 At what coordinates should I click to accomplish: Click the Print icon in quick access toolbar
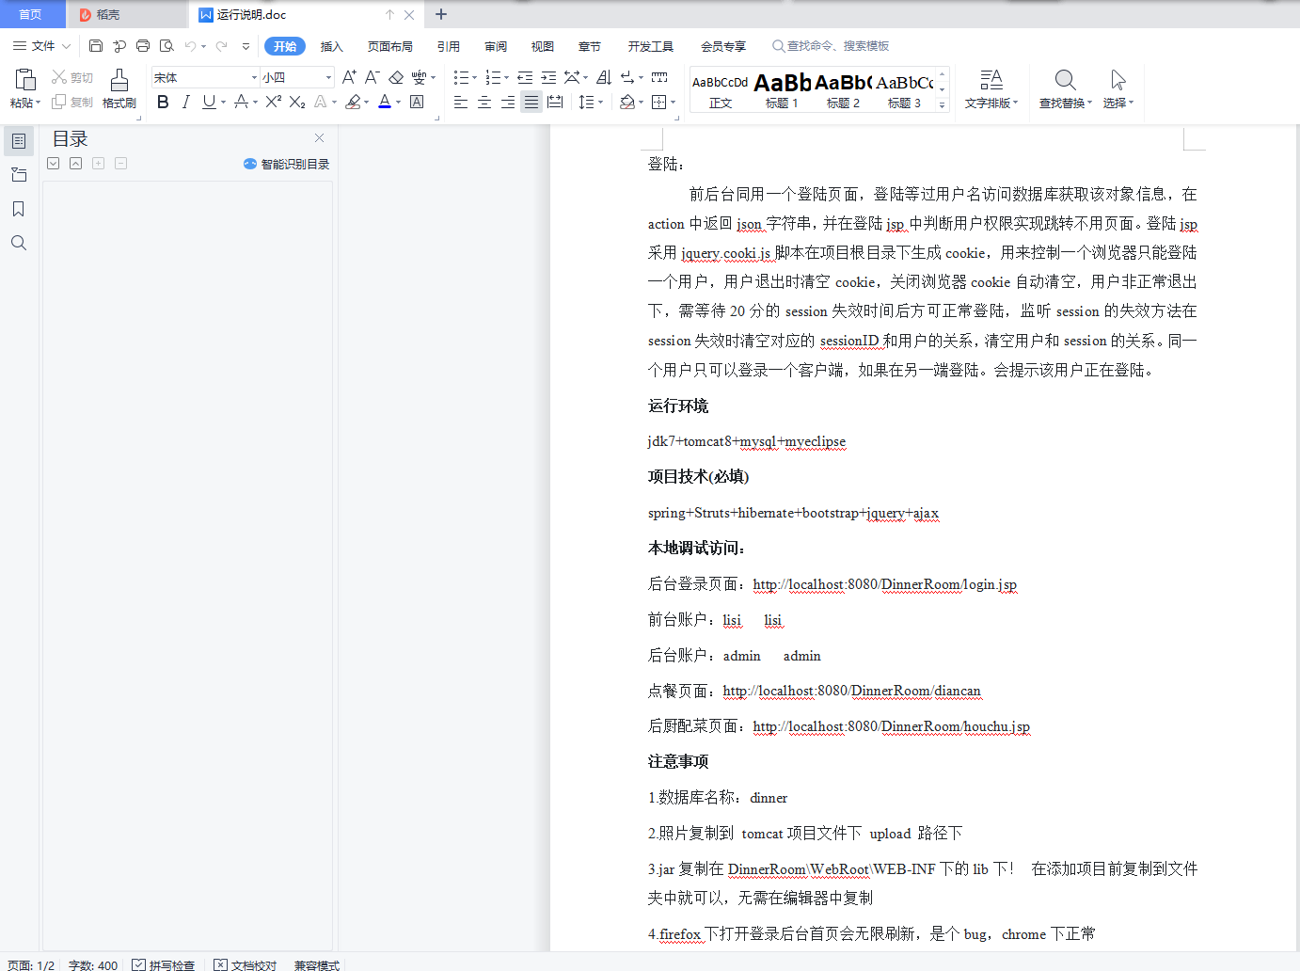[143, 45]
